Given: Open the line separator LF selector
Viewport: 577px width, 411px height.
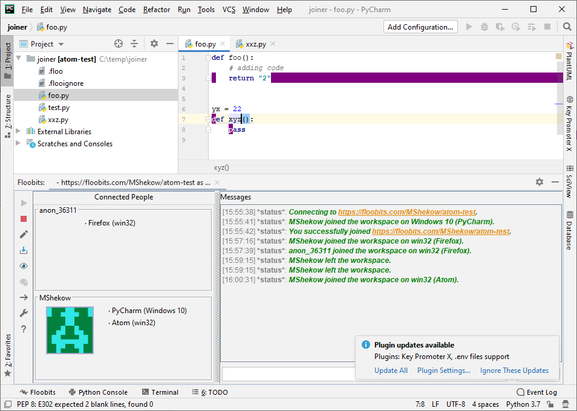Looking at the screenshot, I should 435,404.
